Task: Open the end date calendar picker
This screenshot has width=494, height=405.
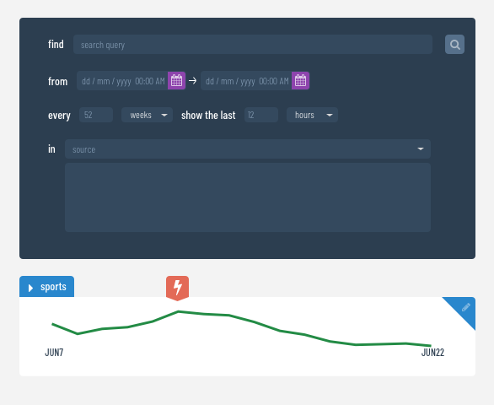Action: (x=300, y=81)
